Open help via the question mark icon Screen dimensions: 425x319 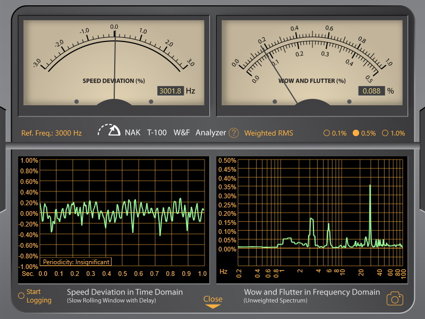[234, 133]
